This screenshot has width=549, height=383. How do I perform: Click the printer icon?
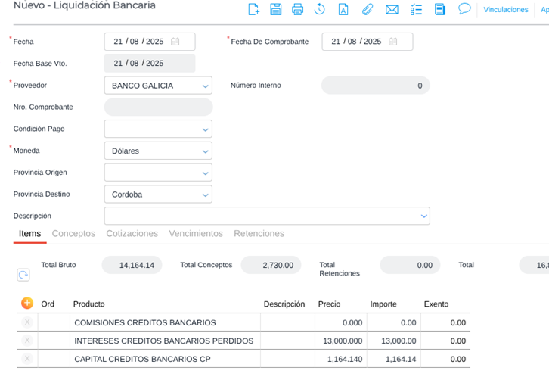[x=298, y=9]
